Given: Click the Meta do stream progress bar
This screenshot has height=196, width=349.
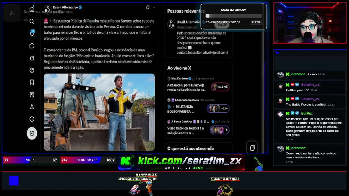Looking at the screenshot, I should tap(234, 16).
